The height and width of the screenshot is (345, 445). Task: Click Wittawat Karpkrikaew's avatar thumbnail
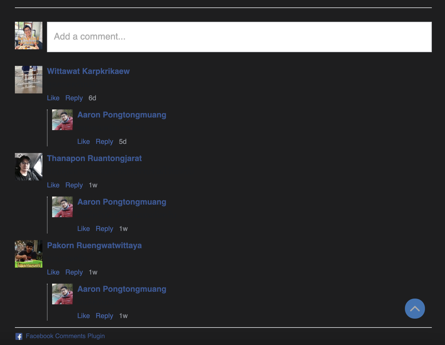29,80
